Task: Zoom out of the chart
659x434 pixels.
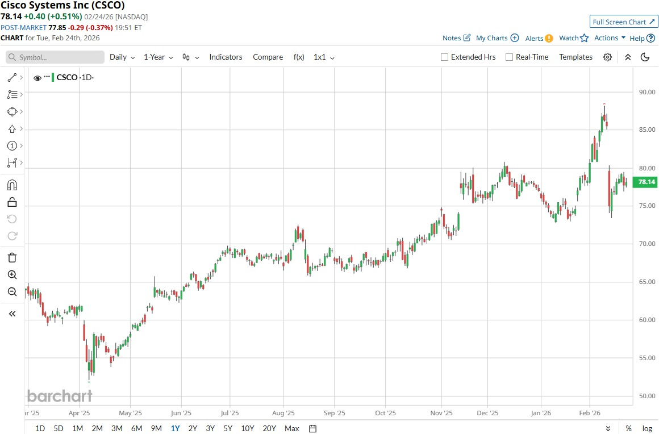Action: point(12,292)
